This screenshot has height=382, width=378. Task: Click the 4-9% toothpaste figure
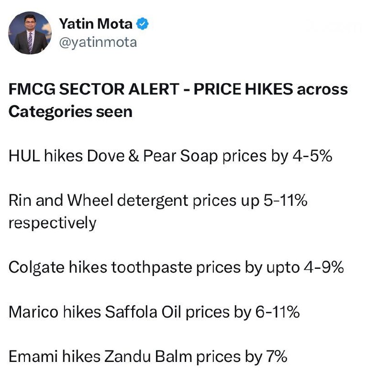324,267
